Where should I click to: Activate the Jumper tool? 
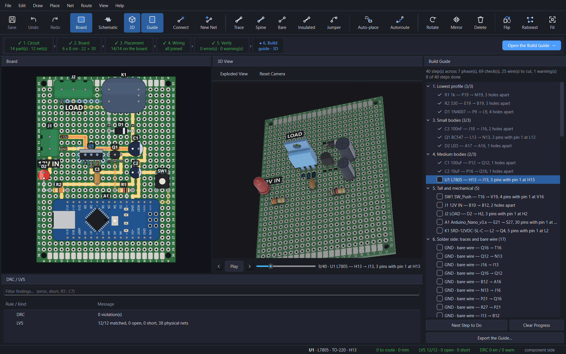point(334,23)
